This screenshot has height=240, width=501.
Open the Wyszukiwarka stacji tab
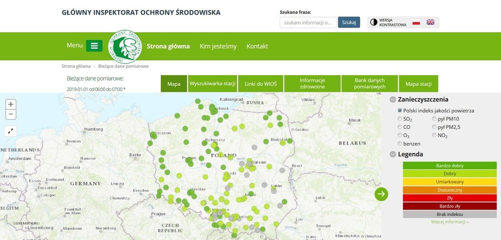[x=212, y=84]
